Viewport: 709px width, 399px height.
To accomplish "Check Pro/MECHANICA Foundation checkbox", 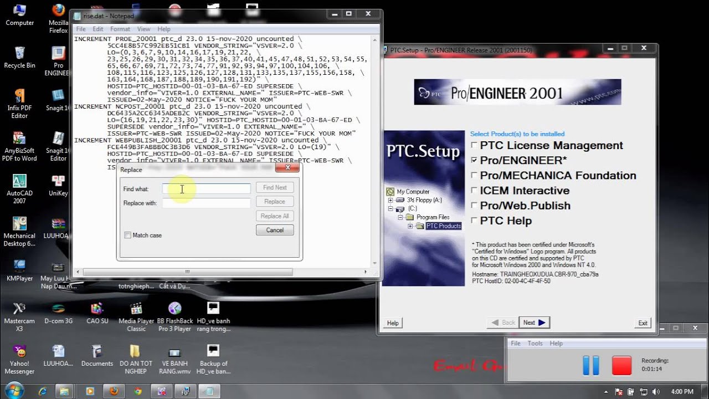I will tap(474, 175).
